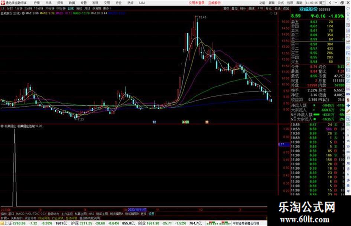Click the stock name 亚威股份 header
This screenshot has height=226, width=351.
tap(309, 9)
